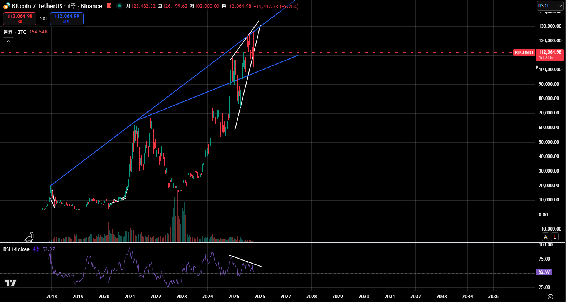Click the 2030 label on the time axis
The image size is (566, 302).
(364, 297)
